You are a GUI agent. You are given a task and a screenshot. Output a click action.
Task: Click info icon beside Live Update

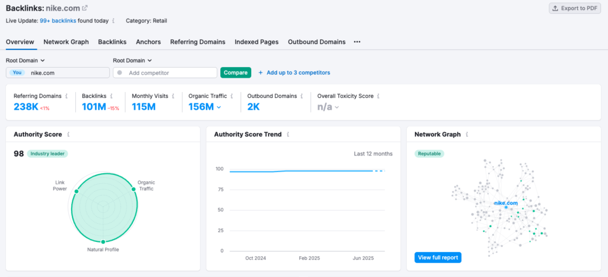click(113, 21)
